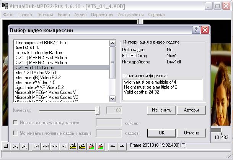
Task: Click the 'Valid depths: 24 32' line
Action: tap(141, 92)
